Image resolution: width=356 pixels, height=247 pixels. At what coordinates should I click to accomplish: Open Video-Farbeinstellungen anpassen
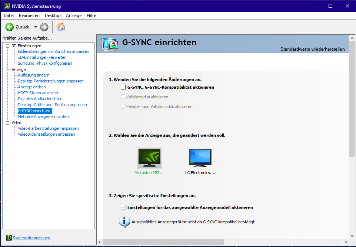(x=49, y=128)
